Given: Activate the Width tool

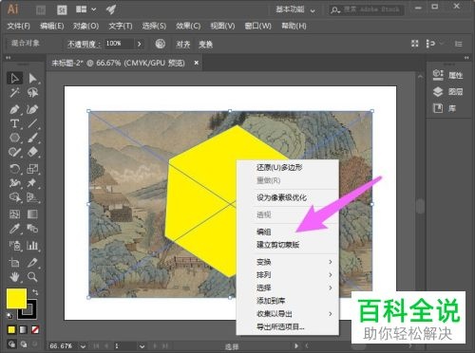Looking at the screenshot, I should tap(14, 183).
